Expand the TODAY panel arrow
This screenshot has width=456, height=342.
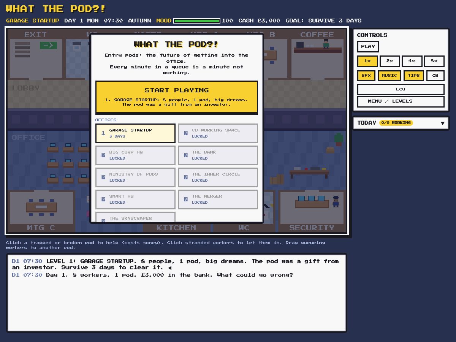tap(442, 123)
